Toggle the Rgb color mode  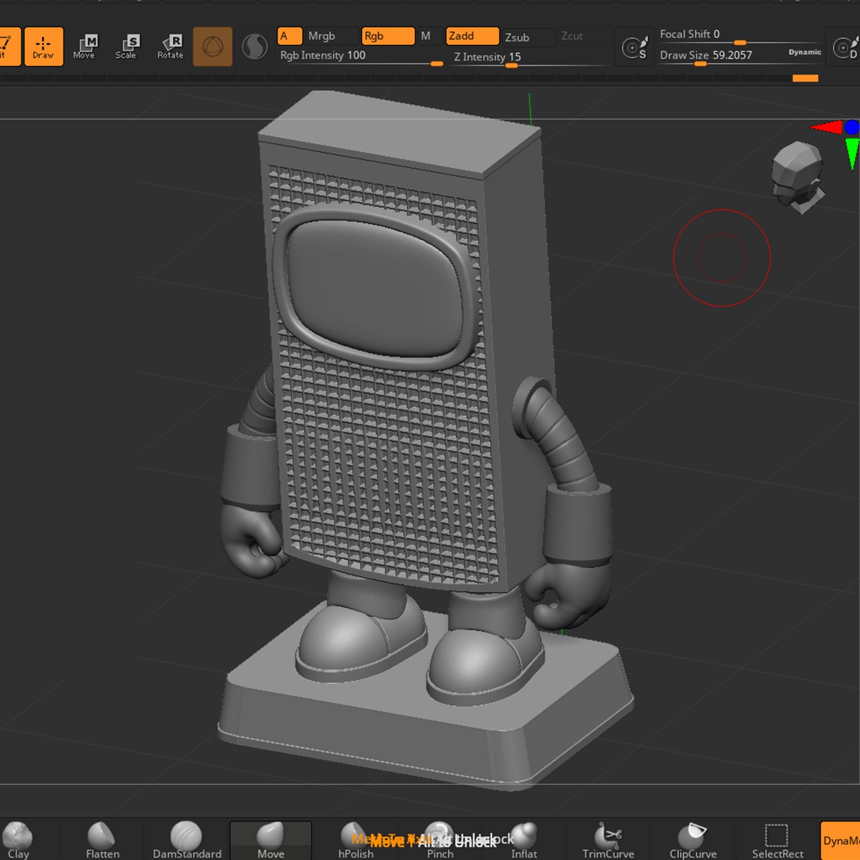click(x=388, y=36)
